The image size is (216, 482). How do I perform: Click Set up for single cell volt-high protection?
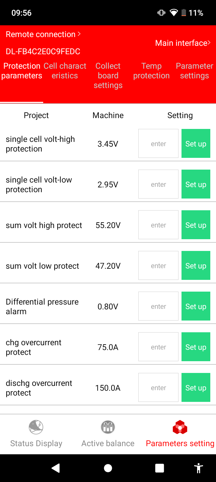tap(196, 144)
